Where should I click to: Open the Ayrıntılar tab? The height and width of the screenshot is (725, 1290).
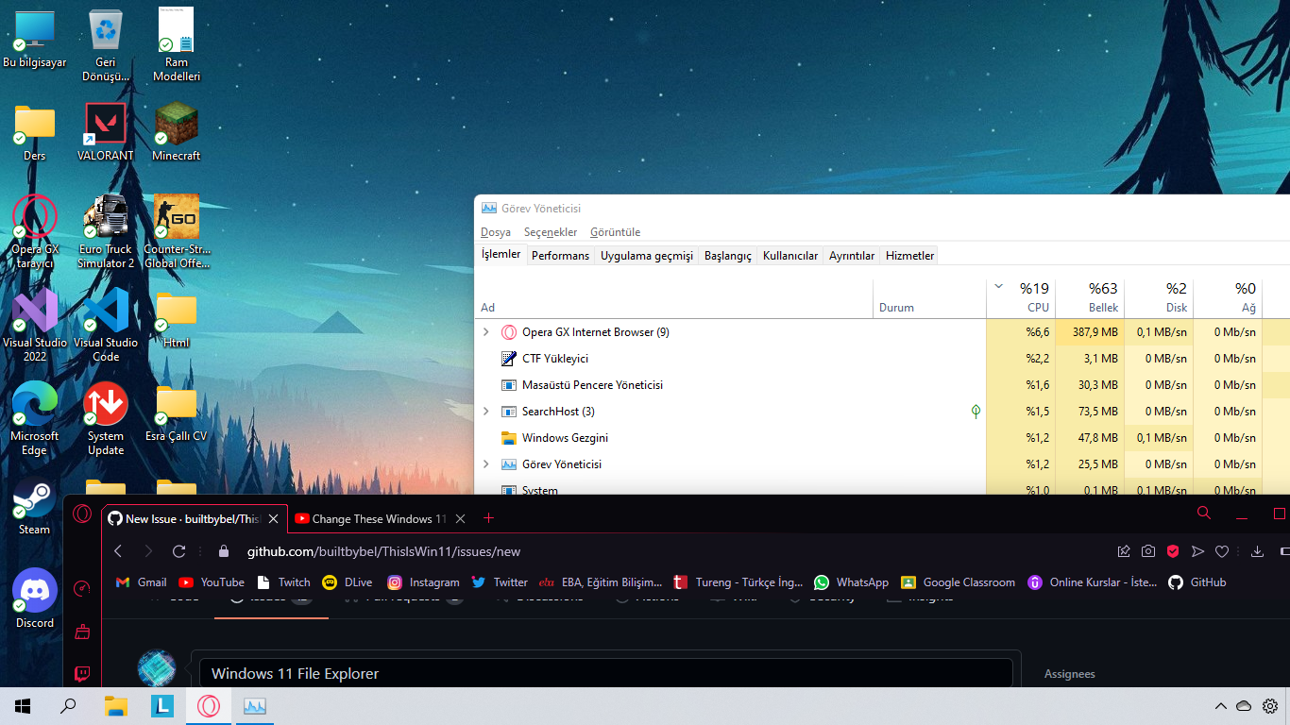point(852,256)
